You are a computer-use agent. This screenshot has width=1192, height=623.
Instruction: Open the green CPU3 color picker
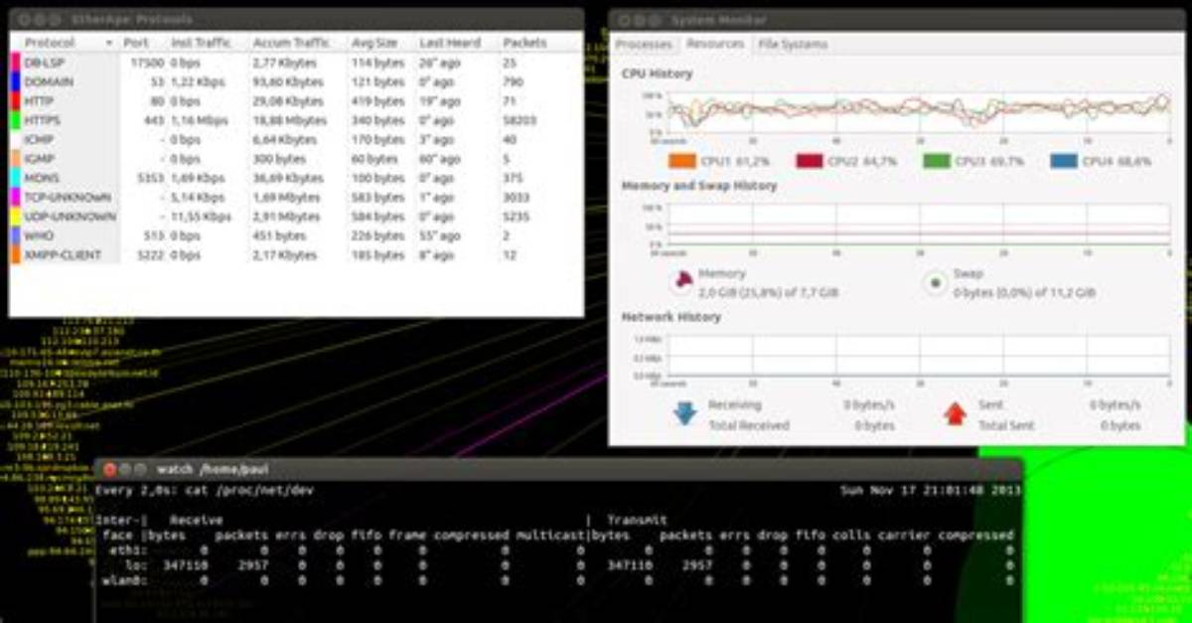pos(937,161)
